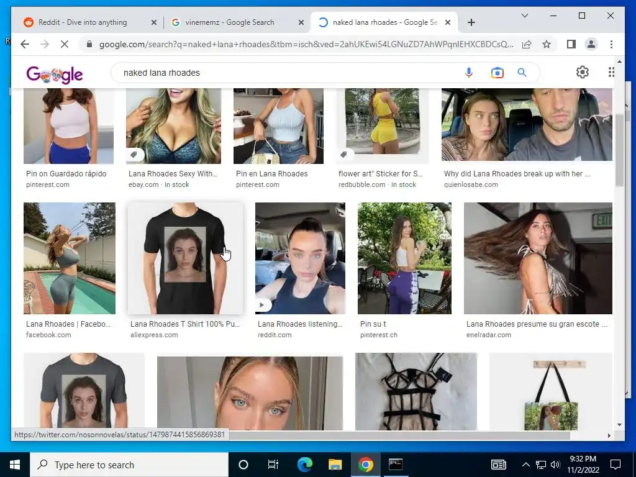
Task: Bookmark this page with the star icon
Action: point(547,44)
